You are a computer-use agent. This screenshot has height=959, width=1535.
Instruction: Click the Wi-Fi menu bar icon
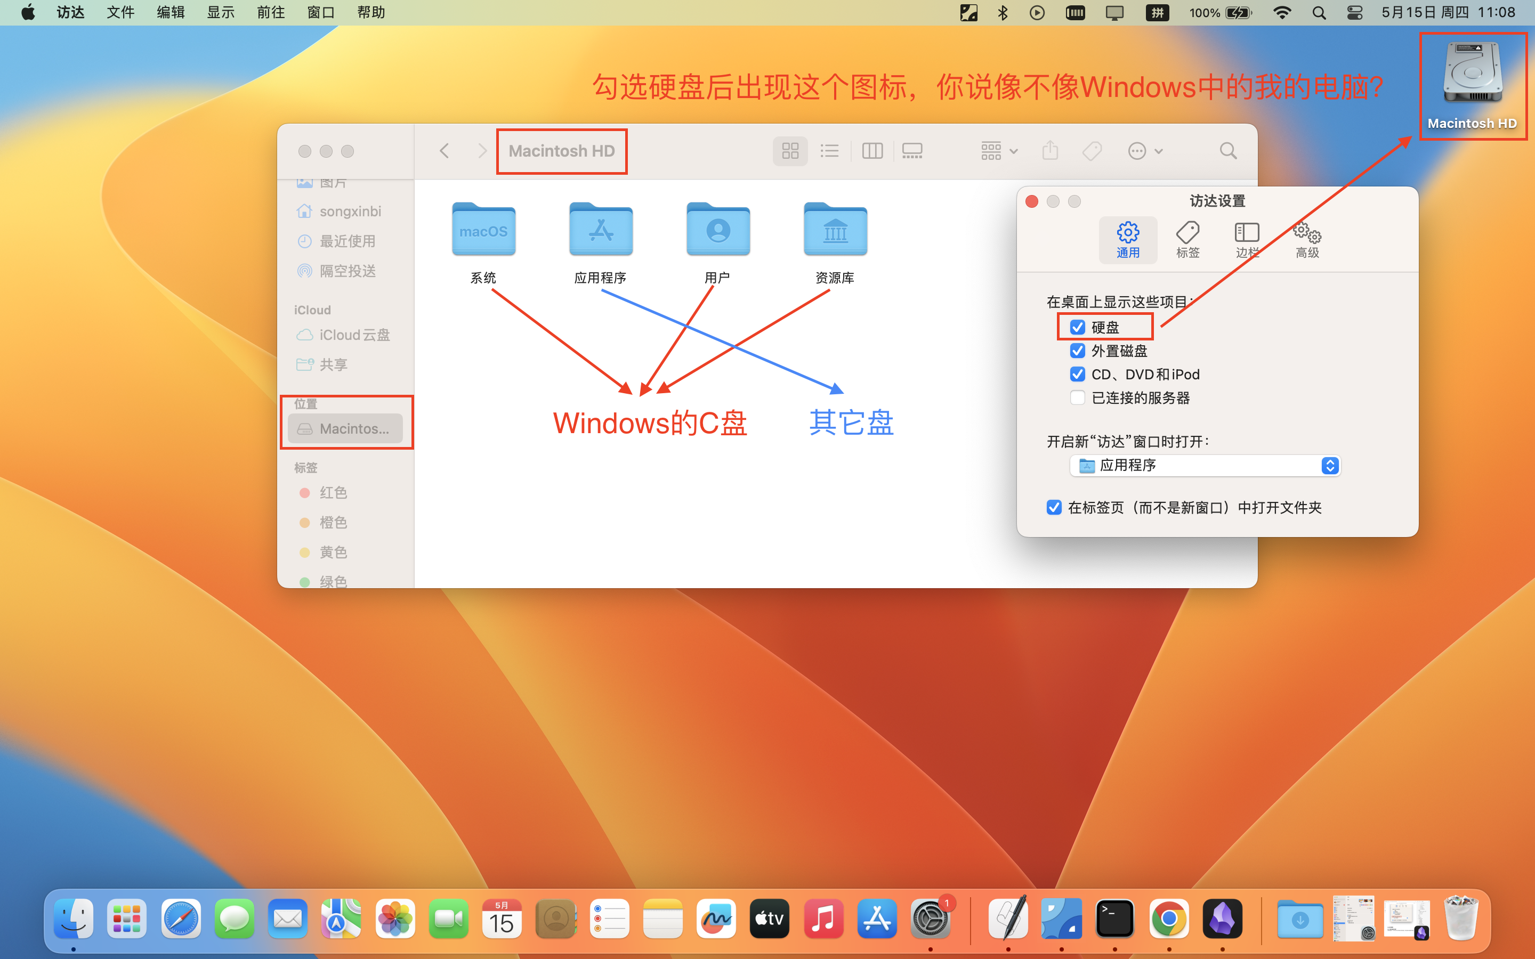(1282, 13)
